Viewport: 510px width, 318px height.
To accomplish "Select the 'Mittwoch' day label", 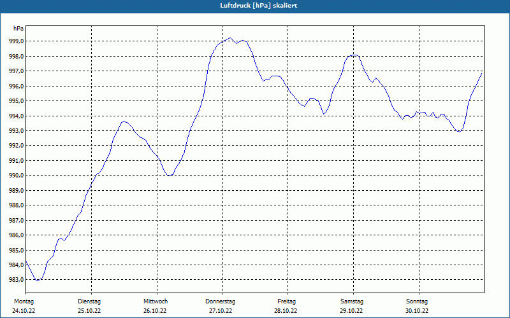I will (156, 301).
